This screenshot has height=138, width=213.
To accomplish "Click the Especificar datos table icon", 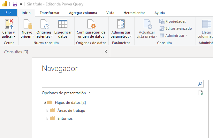I will point(63,24).
